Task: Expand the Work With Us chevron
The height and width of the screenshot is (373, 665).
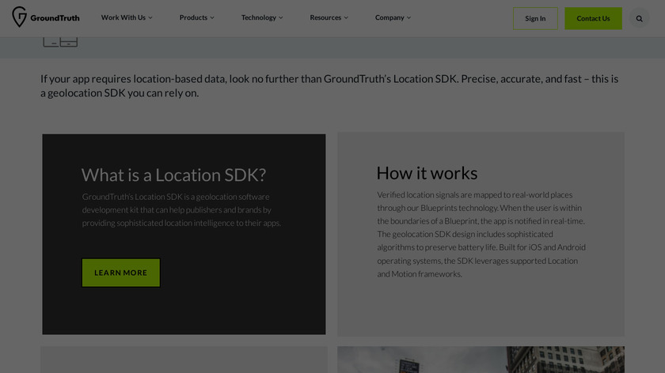Action: (150, 17)
